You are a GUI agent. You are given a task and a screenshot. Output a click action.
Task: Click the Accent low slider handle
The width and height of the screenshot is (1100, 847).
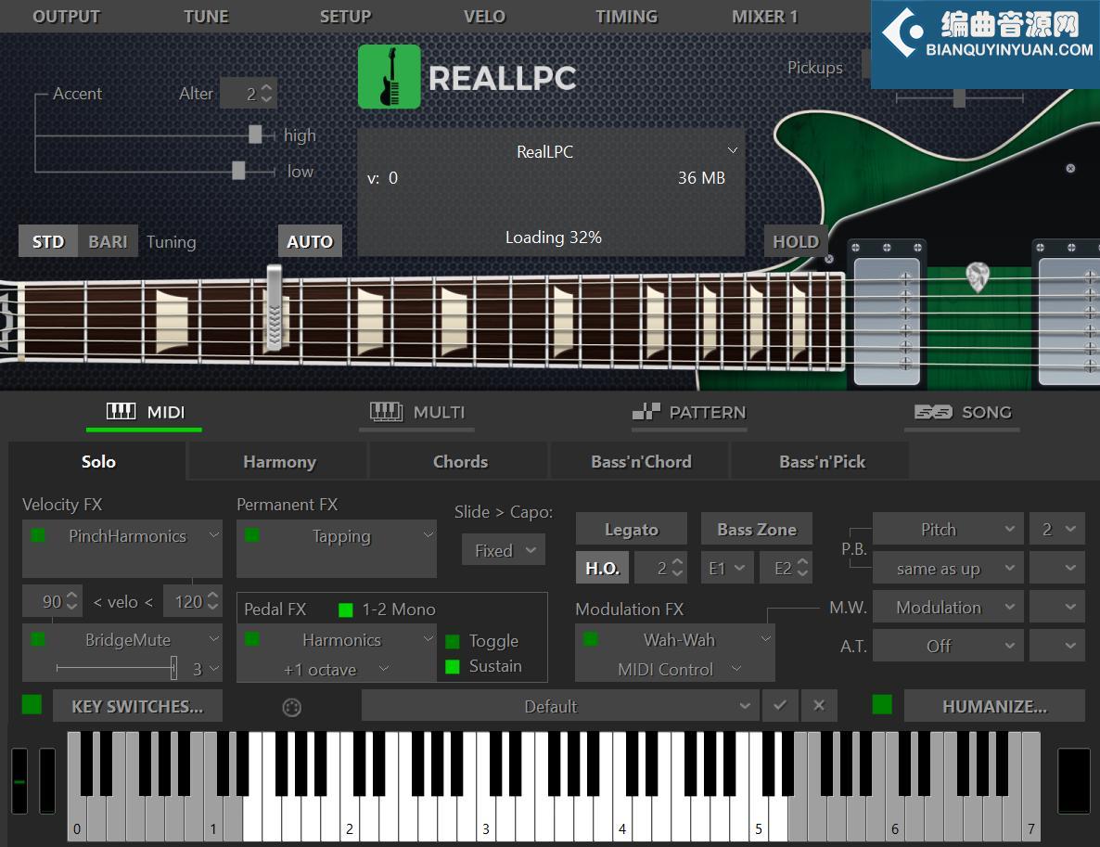238,170
